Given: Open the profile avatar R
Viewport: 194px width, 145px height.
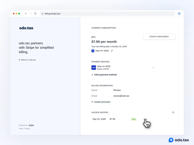Looking at the screenshot, I should 179,14.
